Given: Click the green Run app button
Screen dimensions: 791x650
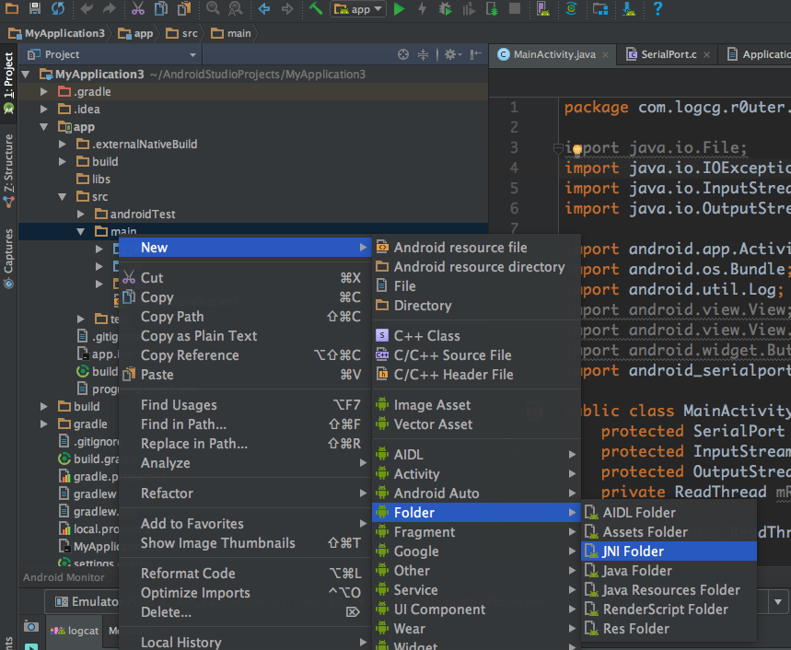Looking at the screenshot, I should point(399,9).
